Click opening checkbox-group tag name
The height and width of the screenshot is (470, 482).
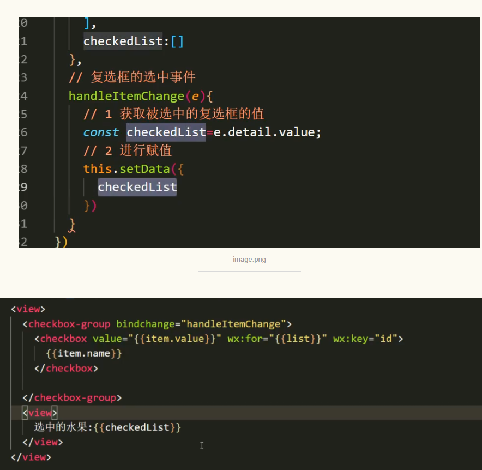69,324
